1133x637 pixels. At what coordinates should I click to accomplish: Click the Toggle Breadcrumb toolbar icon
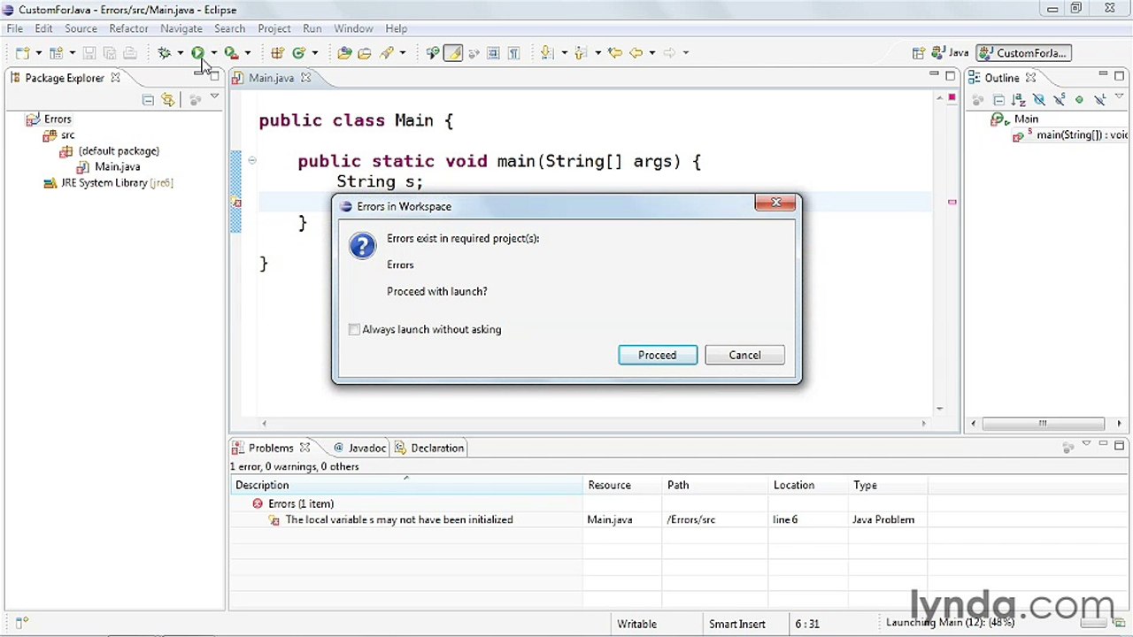433,53
